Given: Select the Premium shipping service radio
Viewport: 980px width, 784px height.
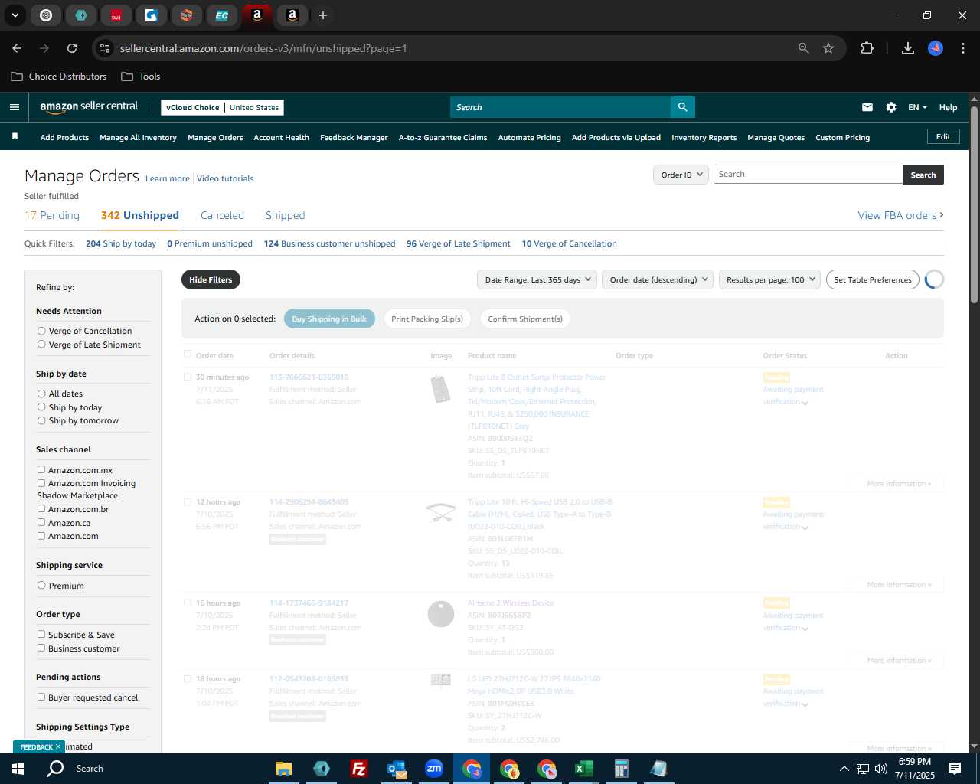Looking at the screenshot, I should click(41, 586).
